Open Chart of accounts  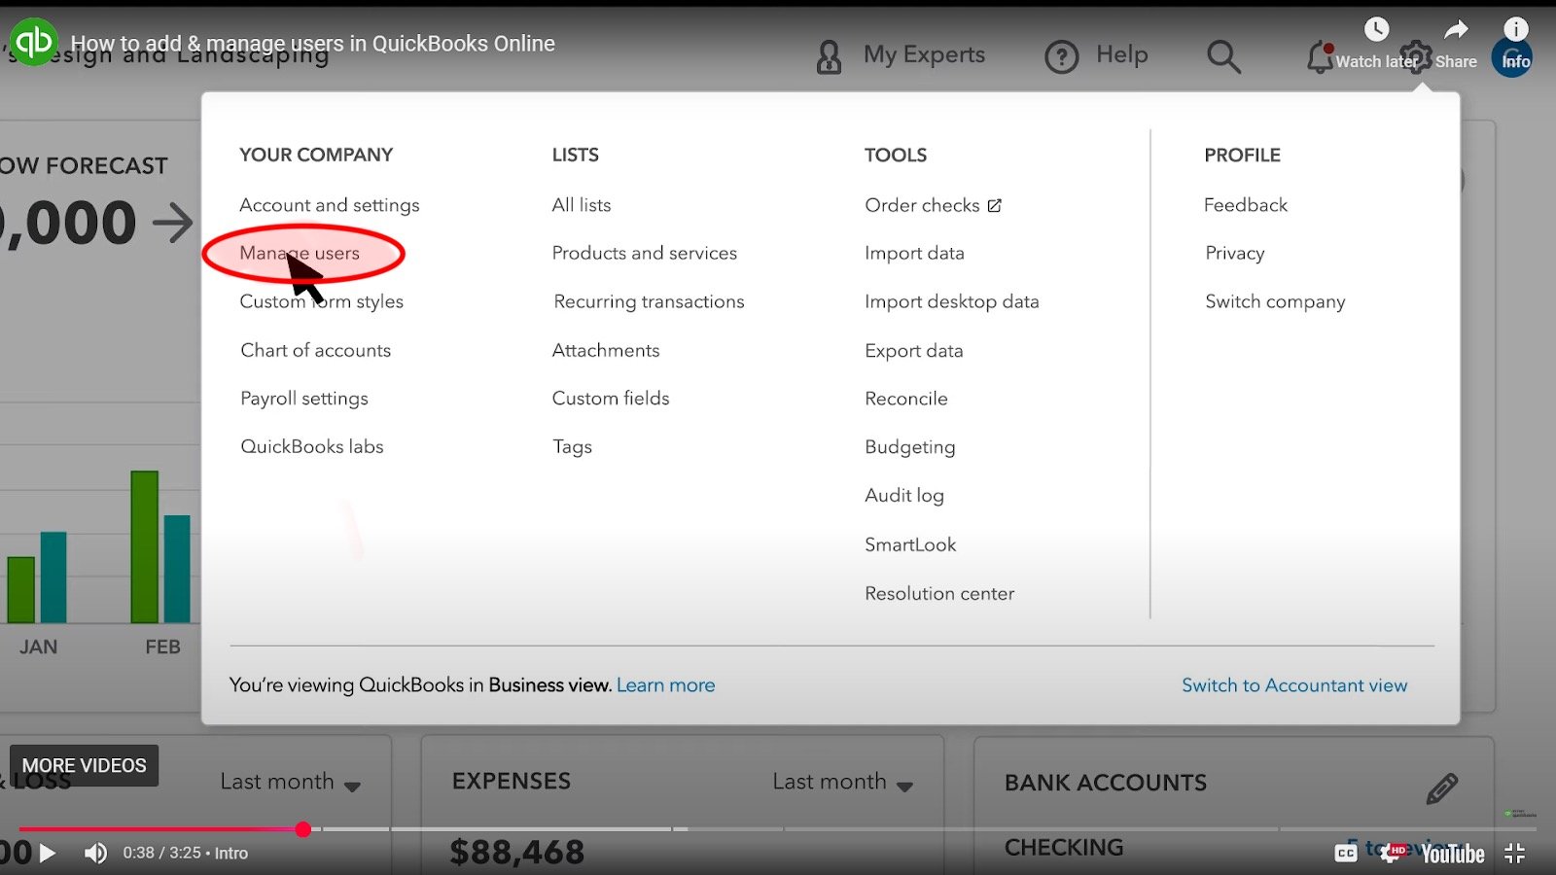point(316,350)
